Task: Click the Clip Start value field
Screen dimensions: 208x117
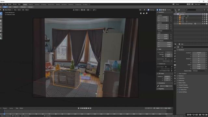Action: [168, 54]
